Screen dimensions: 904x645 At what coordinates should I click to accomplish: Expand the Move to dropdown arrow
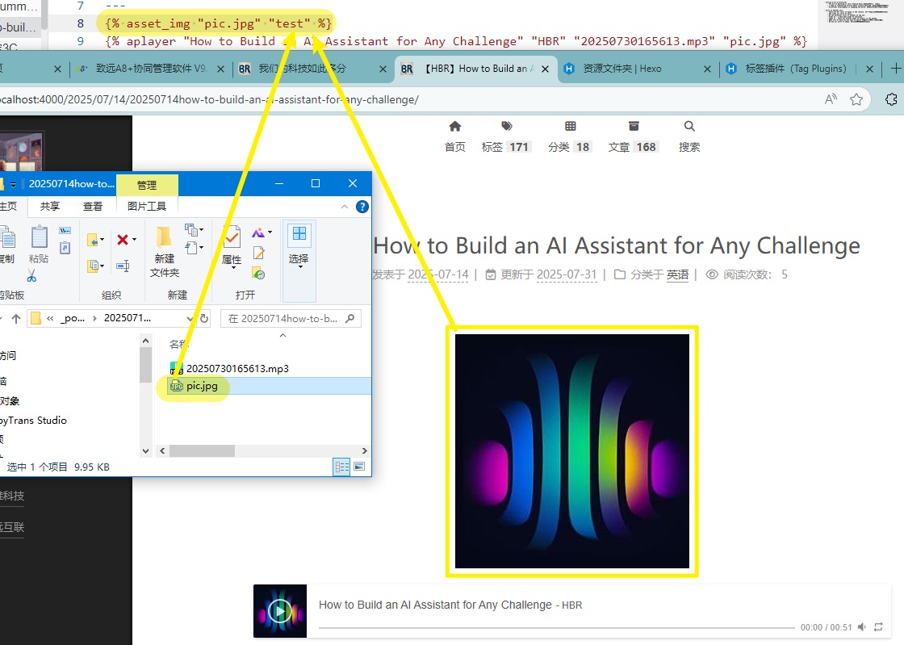click(102, 240)
